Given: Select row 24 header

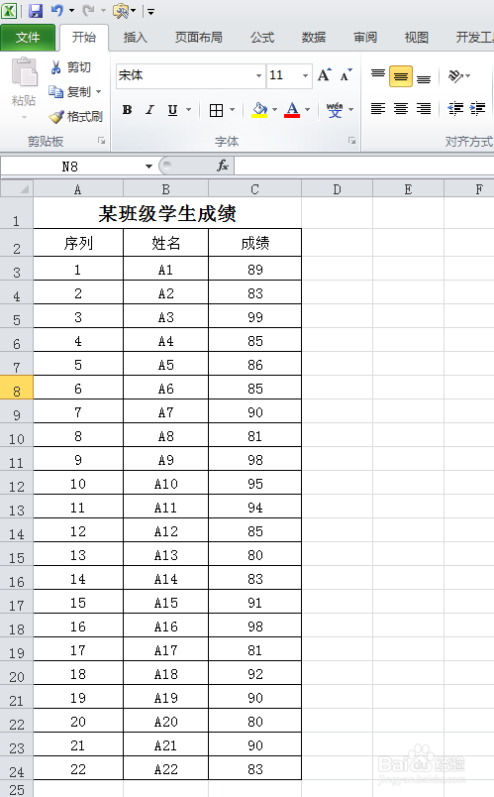Looking at the screenshot, I should pos(17,769).
